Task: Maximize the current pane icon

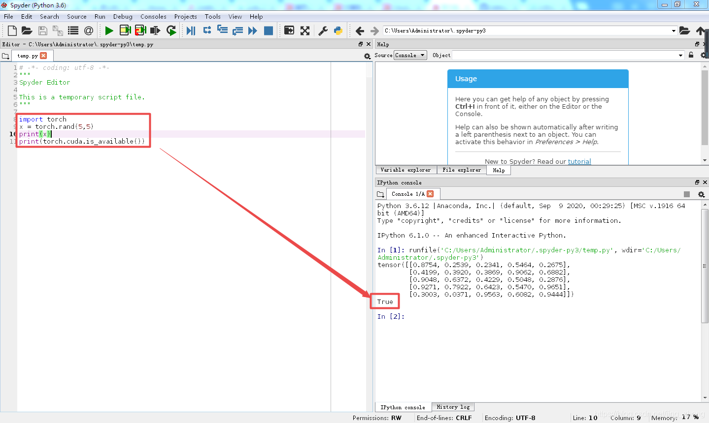Action: (x=289, y=30)
